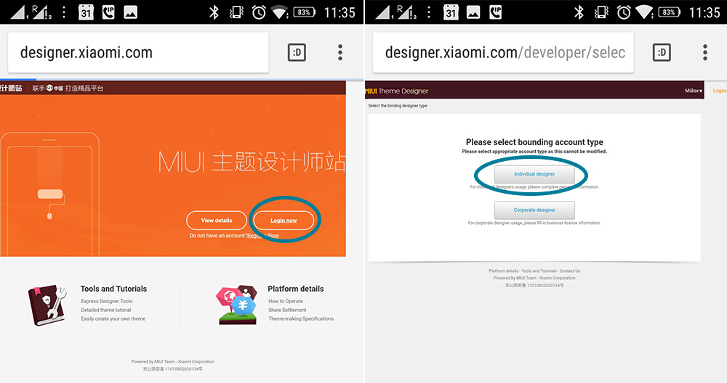Open browser overflow menu on the homepage screen
The height and width of the screenshot is (383, 727).
(x=340, y=52)
